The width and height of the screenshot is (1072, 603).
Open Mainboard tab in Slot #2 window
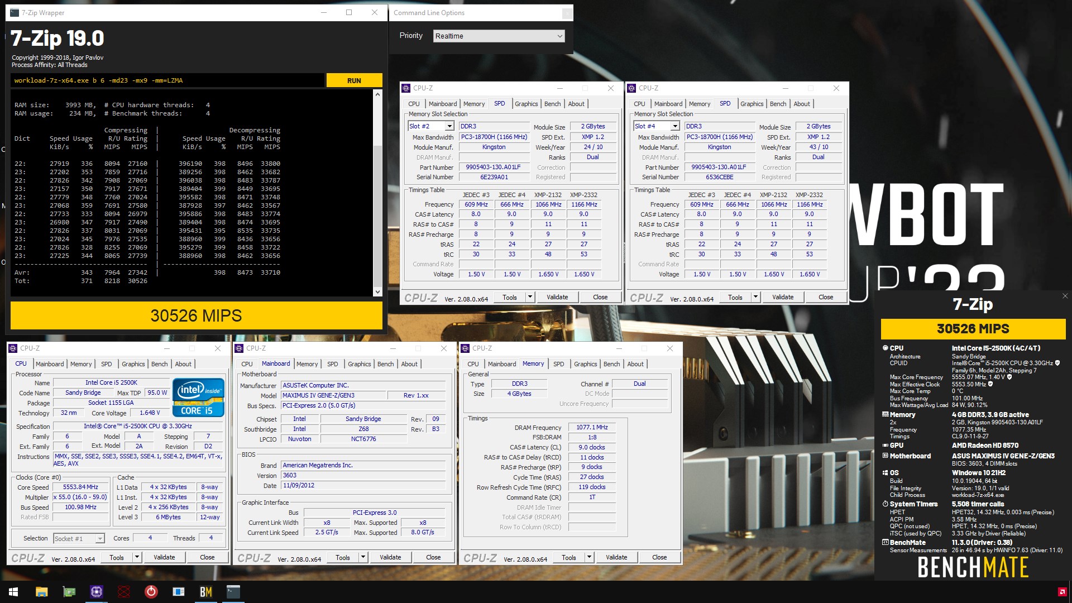tap(443, 104)
